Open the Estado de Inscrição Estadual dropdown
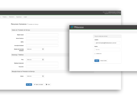The width and height of the screenshot is (137, 103). coord(35,49)
